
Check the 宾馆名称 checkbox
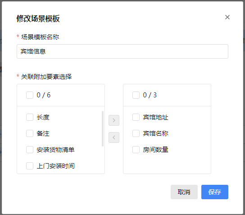tap(136, 133)
